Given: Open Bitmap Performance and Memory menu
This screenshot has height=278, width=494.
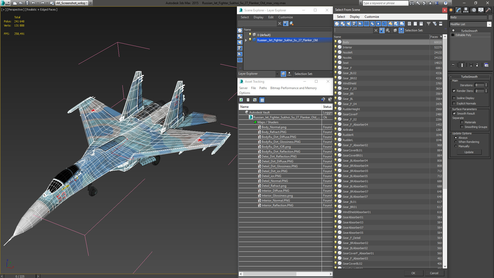Looking at the screenshot, I should pos(293,88).
